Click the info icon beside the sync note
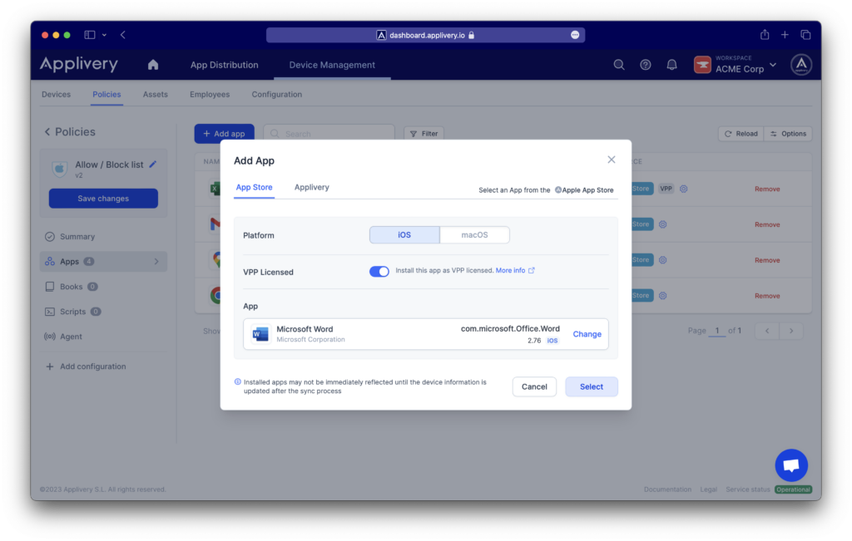Image resolution: width=852 pixels, height=541 pixels. point(237,382)
